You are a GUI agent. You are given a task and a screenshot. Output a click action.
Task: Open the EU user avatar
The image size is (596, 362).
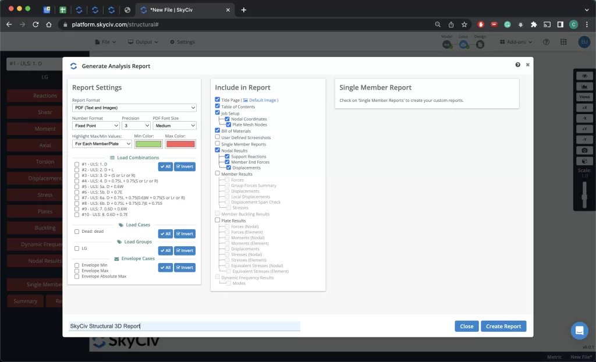(584, 42)
